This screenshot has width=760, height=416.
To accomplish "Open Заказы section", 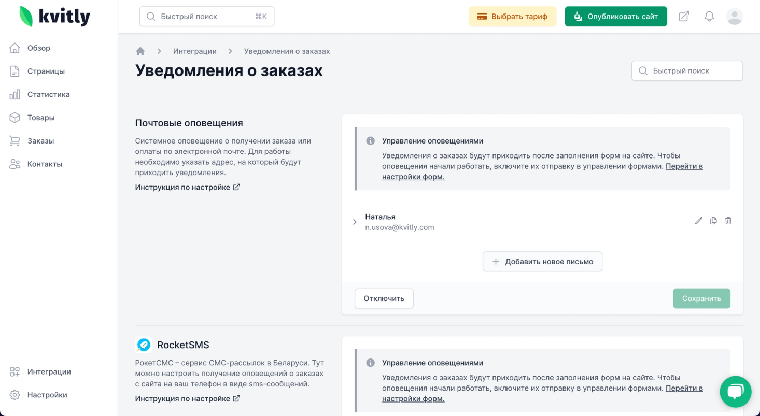I will pos(40,141).
